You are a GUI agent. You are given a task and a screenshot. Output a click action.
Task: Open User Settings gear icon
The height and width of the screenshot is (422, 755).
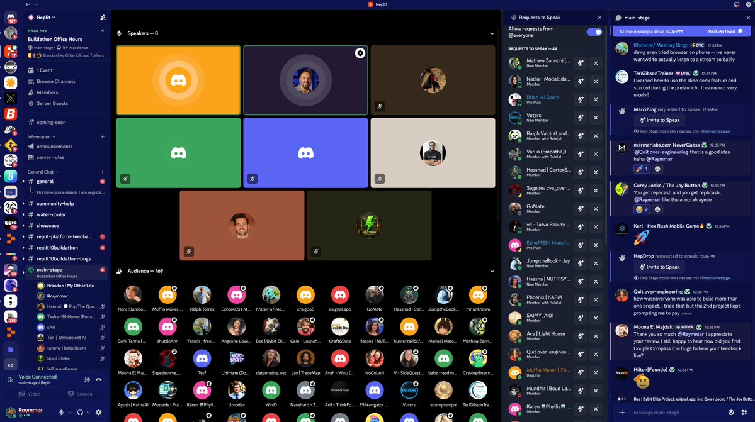[x=99, y=412]
